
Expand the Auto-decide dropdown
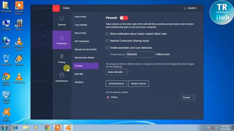117,72
